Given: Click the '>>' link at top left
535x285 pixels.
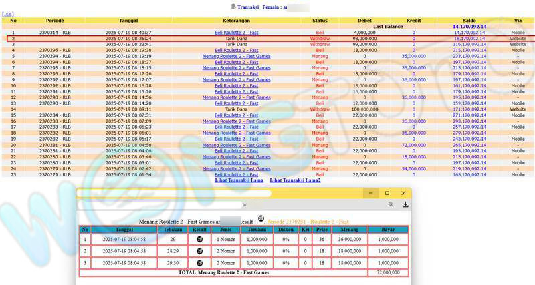Looking at the screenshot, I should [x=8, y=13].
